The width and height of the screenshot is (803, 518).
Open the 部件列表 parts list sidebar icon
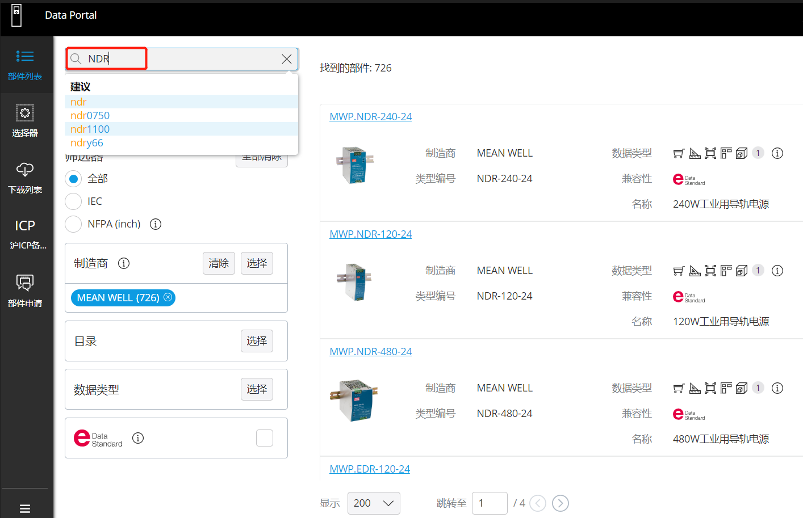pyautogui.click(x=25, y=65)
